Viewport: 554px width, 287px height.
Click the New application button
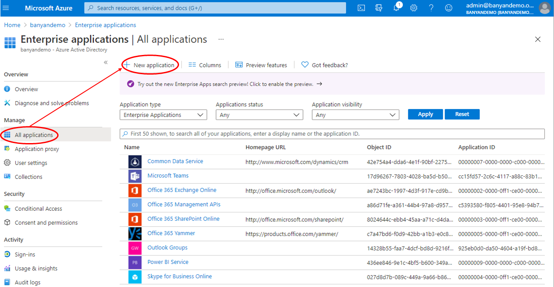click(x=149, y=65)
